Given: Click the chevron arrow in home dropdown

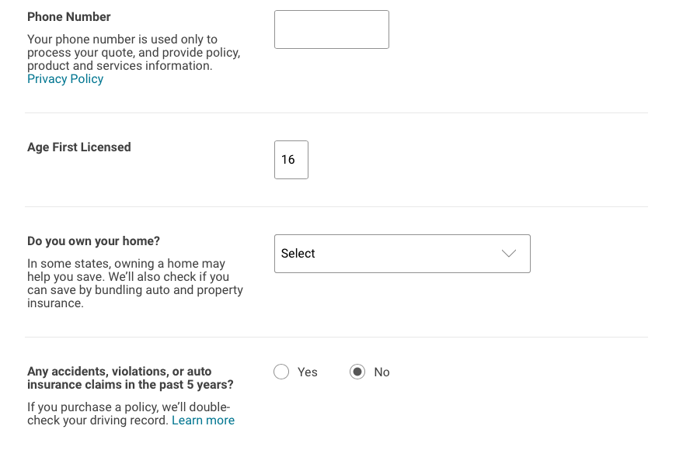Looking at the screenshot, I should (x=509, y=254).
